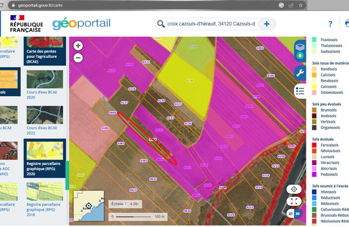Open the layers manager stack icon
This screenshot has height=227, width=349.
click(300, 47)
